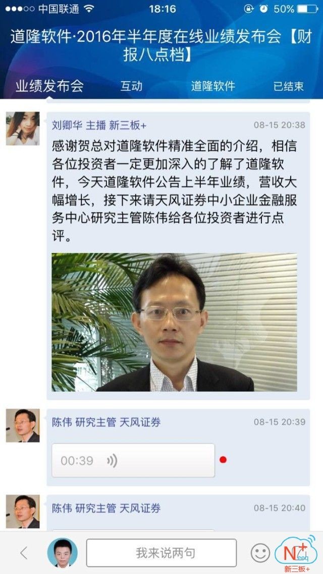Tap the unread red dot beside voice message
This screenshot has height=574, width=323.
[223, 460]
